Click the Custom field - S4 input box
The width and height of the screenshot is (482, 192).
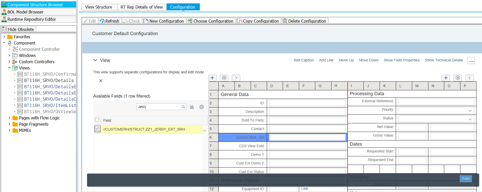point(307,137)
